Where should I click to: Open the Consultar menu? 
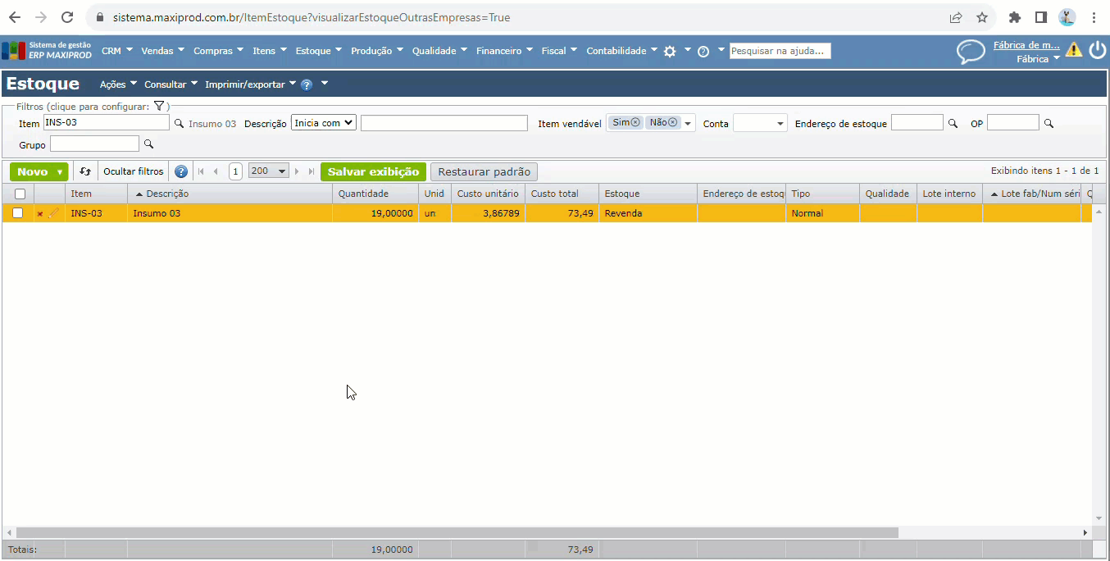coord(171,84)
